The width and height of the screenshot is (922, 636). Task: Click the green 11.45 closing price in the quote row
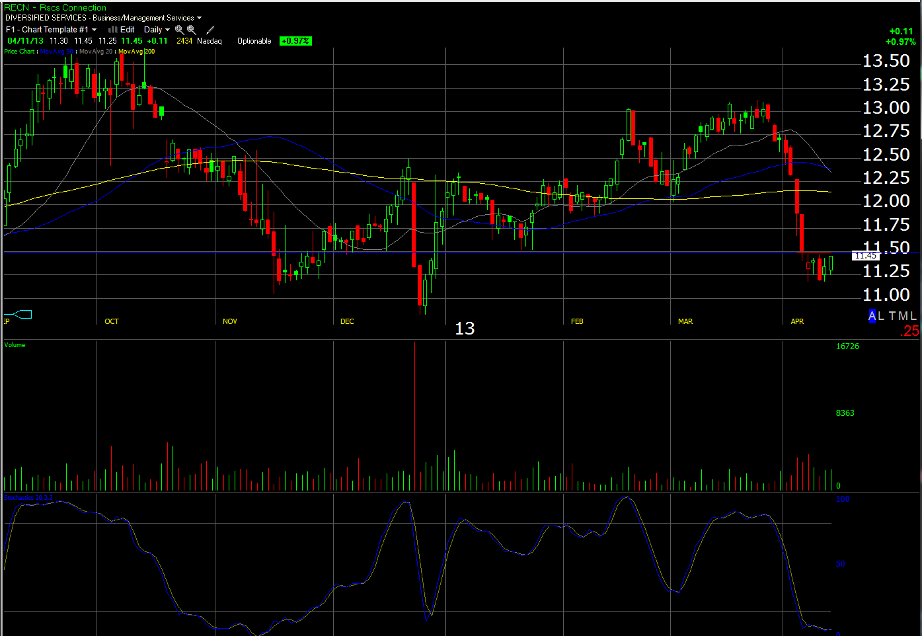point(132,41)
